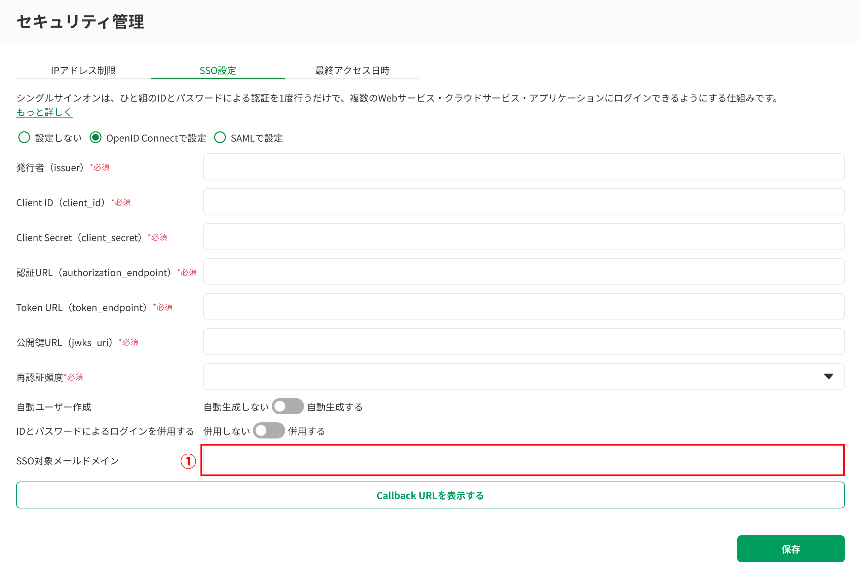
Task: Click the 認証URL authorization_endpoint field
Action: point(524,272)
